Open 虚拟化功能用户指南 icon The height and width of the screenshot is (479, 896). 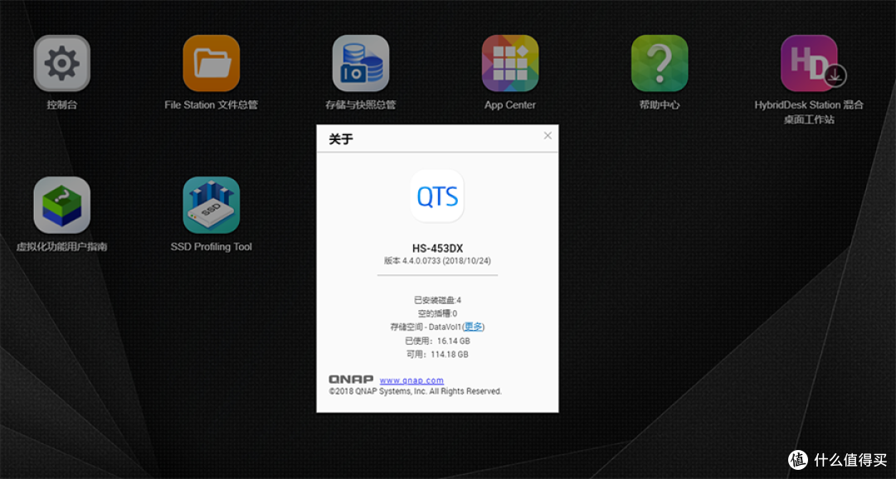coord(61,205)
